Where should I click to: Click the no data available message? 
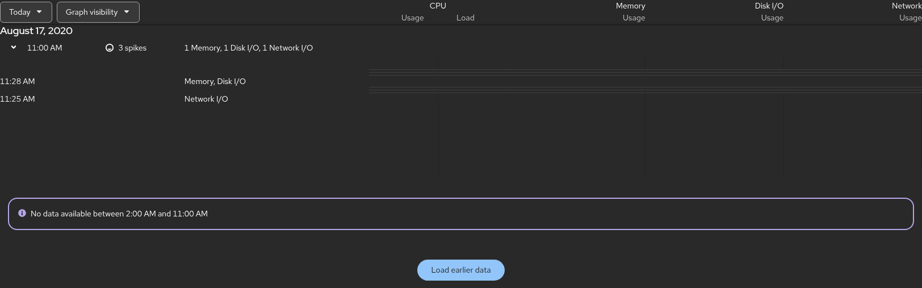point(119,214)
